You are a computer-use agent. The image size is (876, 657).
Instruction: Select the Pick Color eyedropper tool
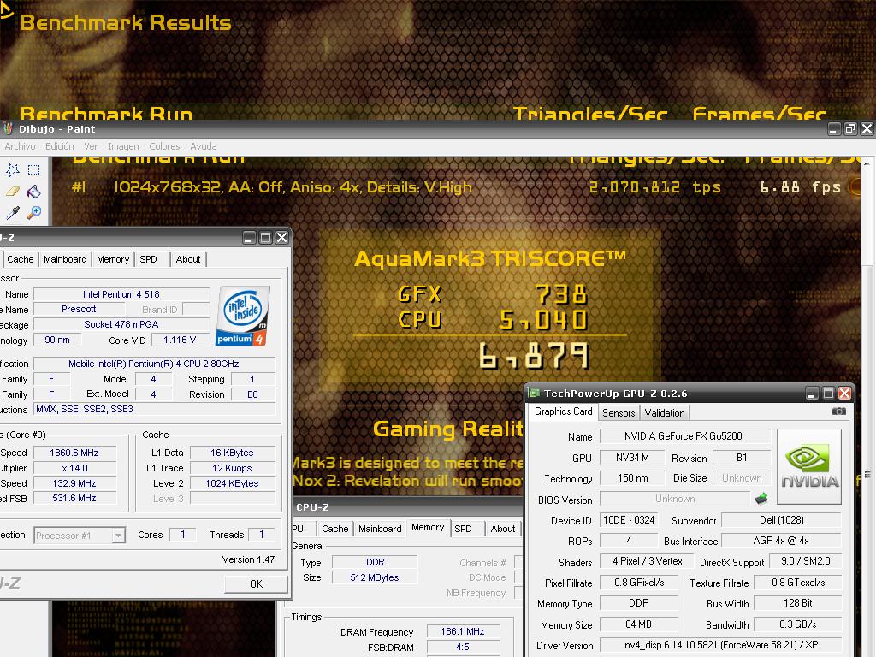tap(12, 212)
